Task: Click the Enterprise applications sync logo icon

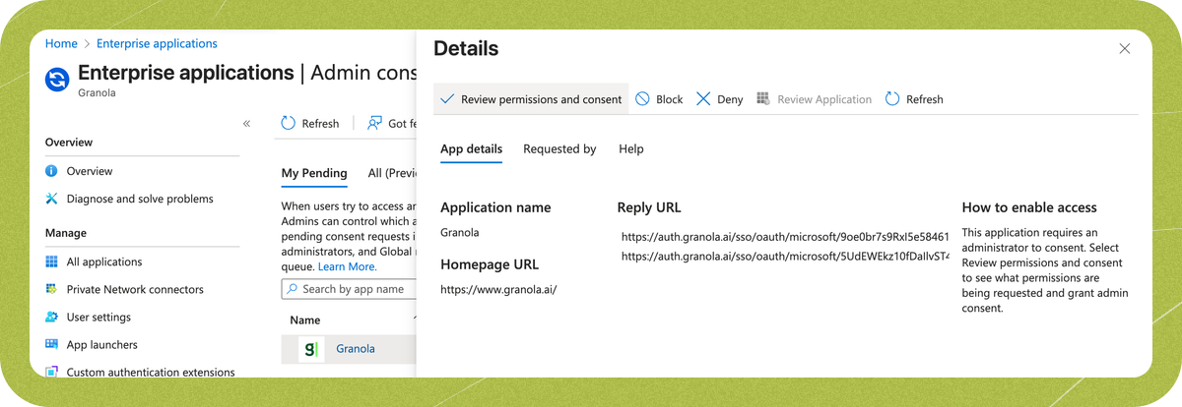Action: click(x=57, y=79)
